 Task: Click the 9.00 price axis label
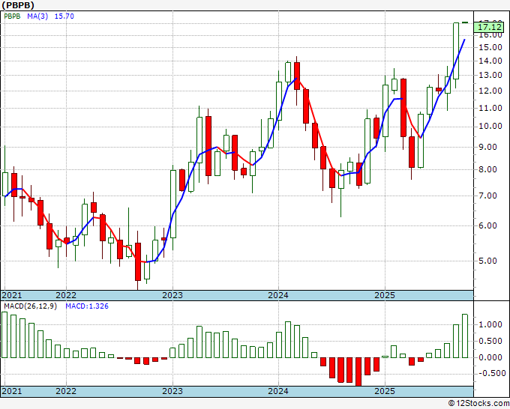(488, 147)
